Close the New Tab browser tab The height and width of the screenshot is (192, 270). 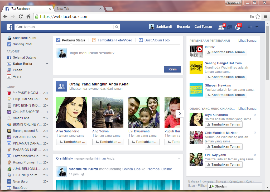click(100, 9)
